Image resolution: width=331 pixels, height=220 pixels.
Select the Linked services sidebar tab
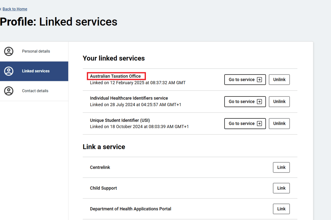pos(36,71)
